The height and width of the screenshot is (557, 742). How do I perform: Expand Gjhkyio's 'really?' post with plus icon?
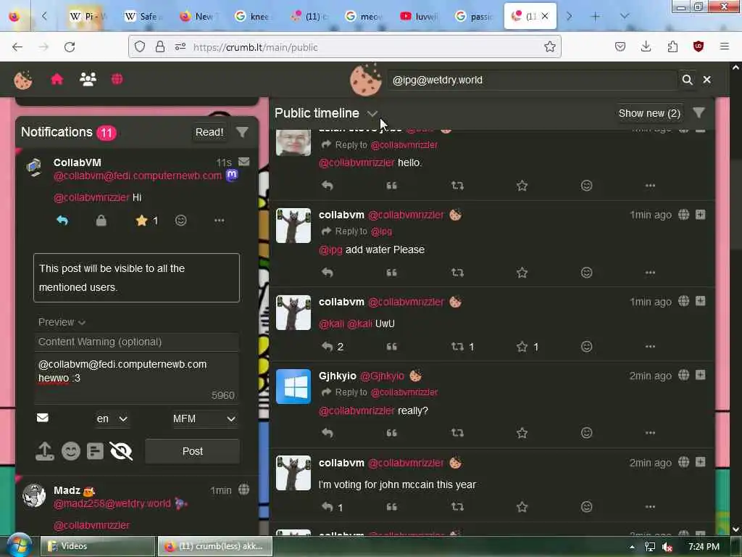[x=701, y=375]
